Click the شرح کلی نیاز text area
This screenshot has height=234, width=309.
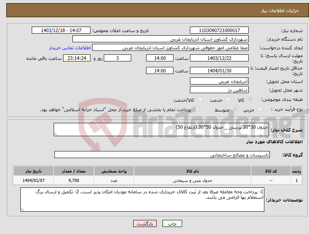(161, 130)
